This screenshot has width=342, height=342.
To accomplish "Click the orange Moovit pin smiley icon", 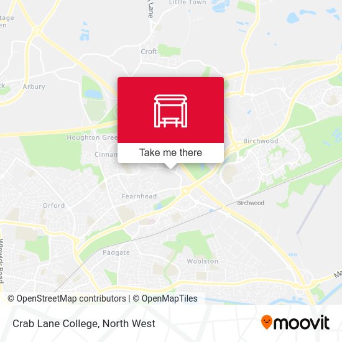I will tap(267, 322).
